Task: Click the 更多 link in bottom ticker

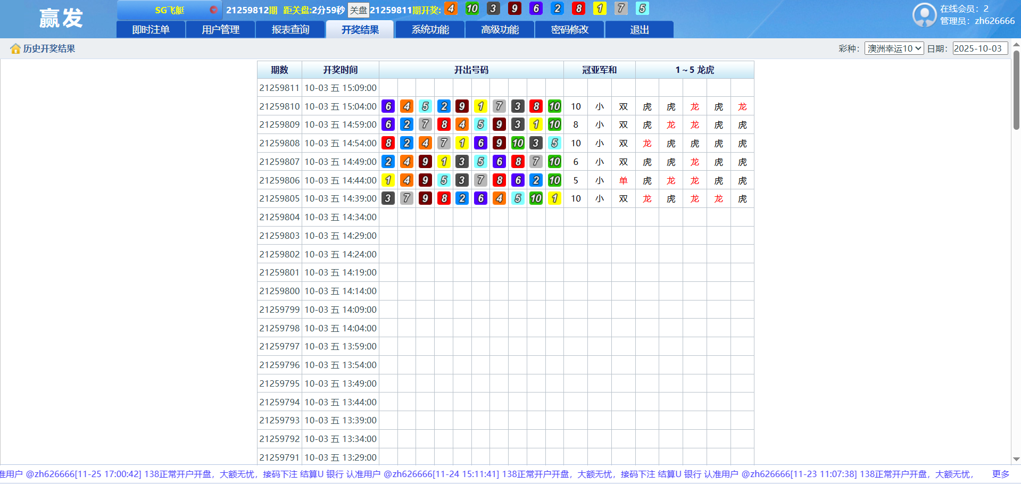Action: (x=1000, y=474)
